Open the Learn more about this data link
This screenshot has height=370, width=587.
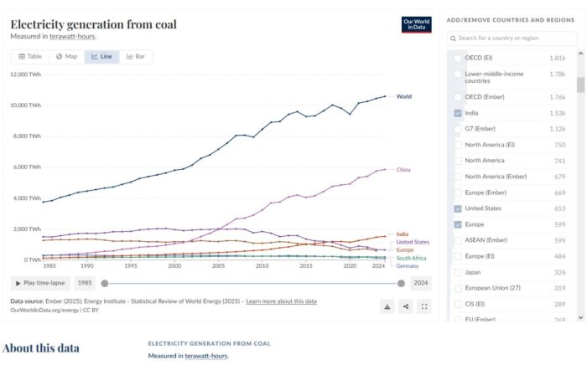(282, 301)
